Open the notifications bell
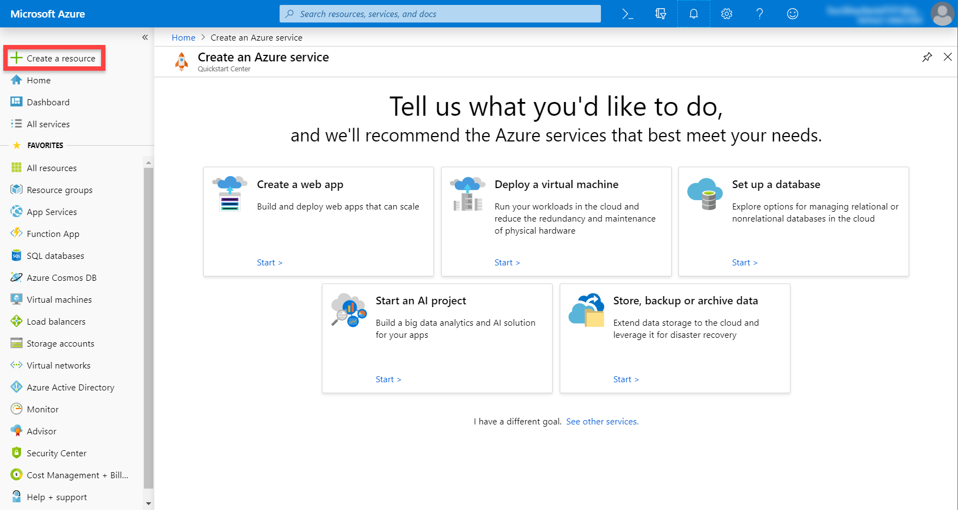Image resolution: width=958 pixels, height=510 pixels. [694, 14]
